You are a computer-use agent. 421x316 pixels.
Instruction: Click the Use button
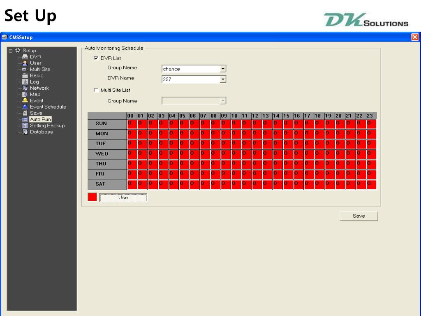point(123,197)
